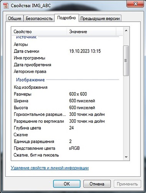Select the Имя программы row
The image size is (146, 193).
click(67, 58)
